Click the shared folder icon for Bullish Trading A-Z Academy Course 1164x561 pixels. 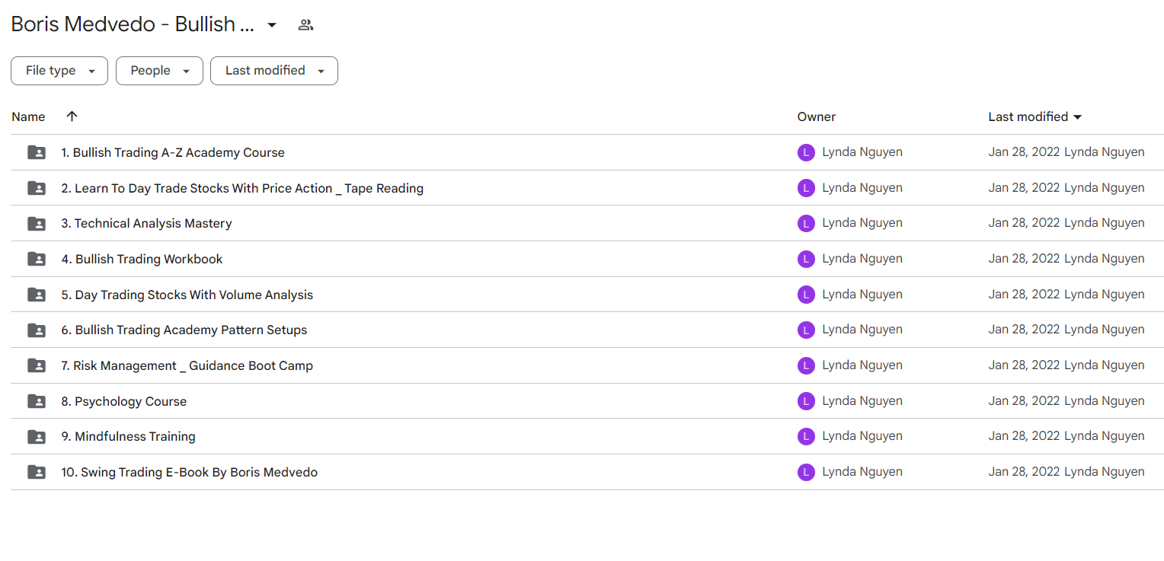tap(37, 152)
